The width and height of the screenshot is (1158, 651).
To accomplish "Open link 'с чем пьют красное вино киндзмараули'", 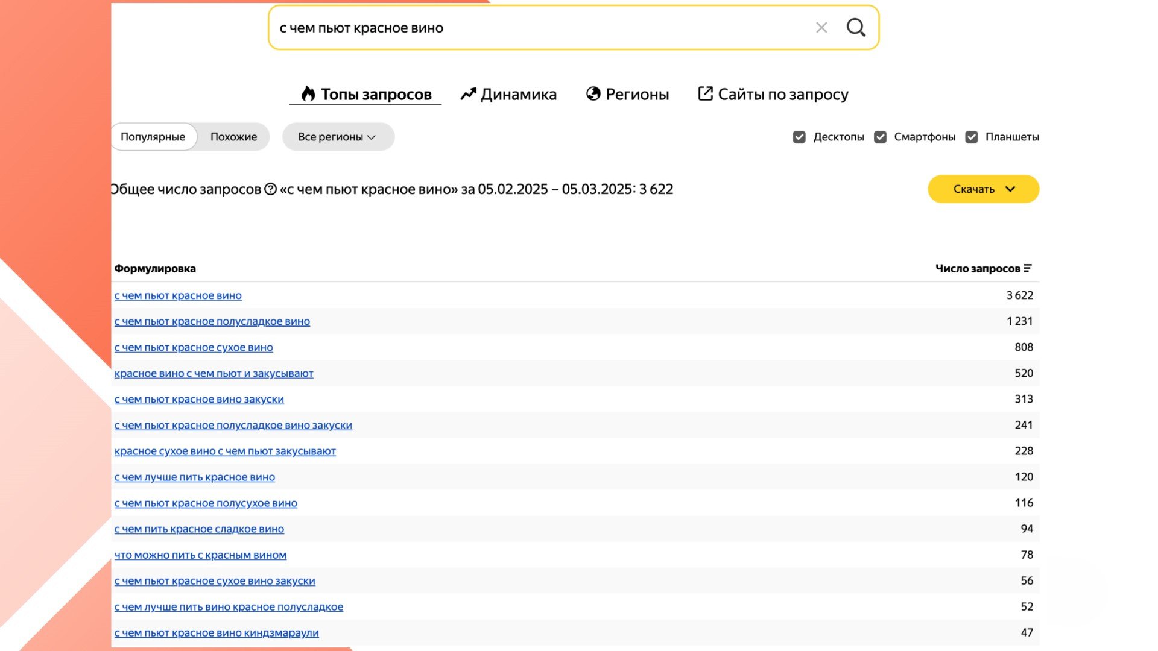I will pos(217,633).
